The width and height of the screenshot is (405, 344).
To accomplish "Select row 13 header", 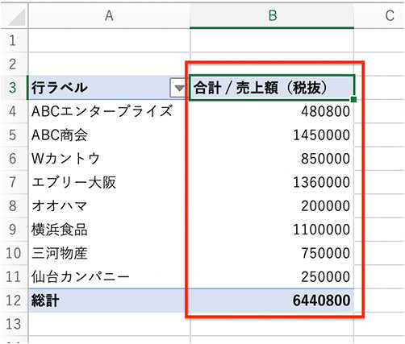I will coord(14,324).
